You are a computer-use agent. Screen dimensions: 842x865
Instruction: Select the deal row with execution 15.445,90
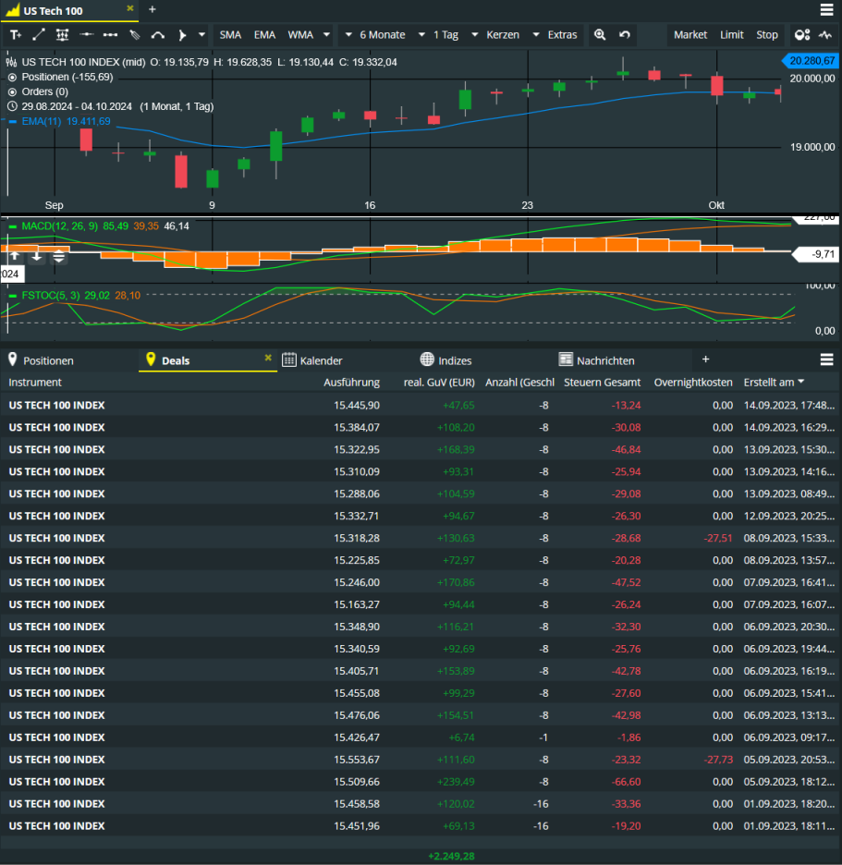point(420,405)
